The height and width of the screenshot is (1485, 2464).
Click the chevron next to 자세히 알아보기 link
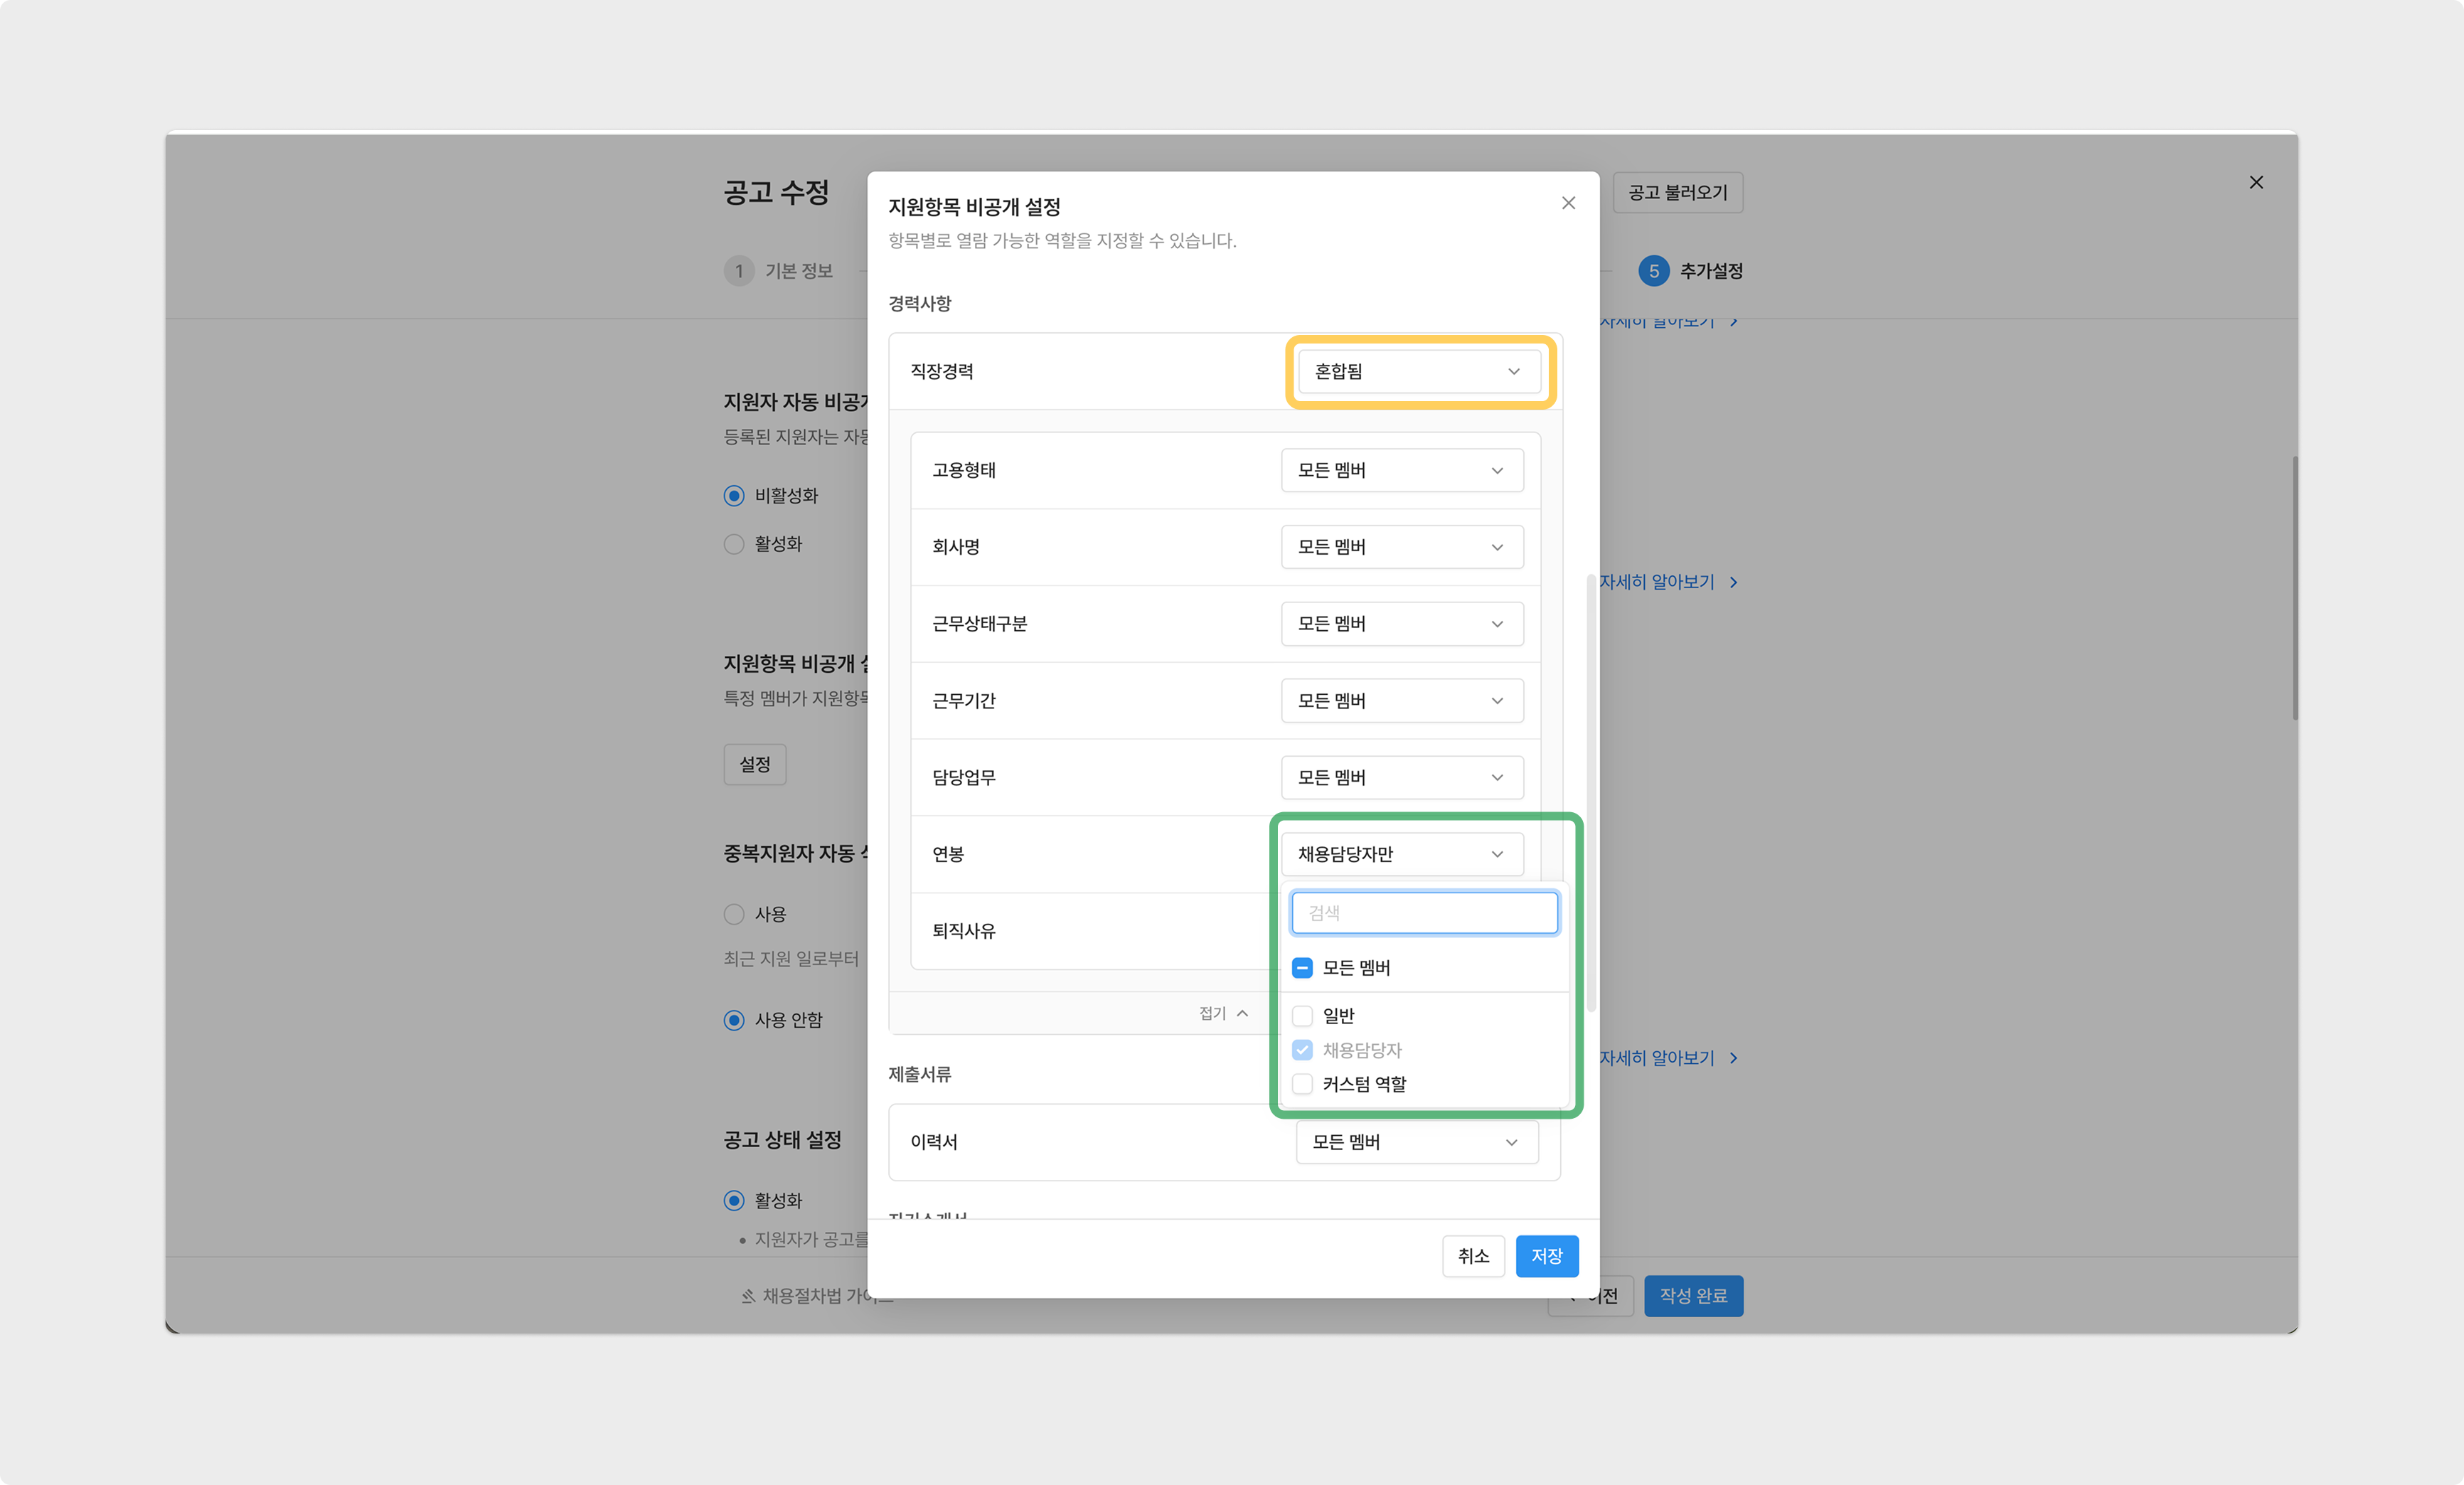[1734, 582]
